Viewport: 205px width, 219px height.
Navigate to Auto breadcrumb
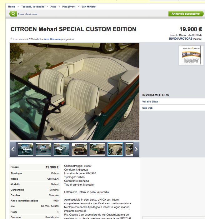pos(53,7)
